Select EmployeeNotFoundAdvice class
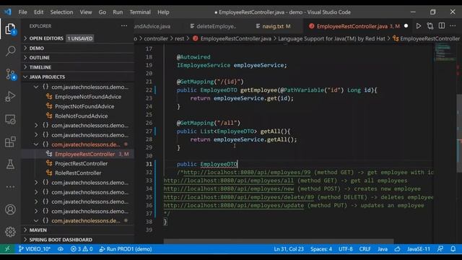 88,97
